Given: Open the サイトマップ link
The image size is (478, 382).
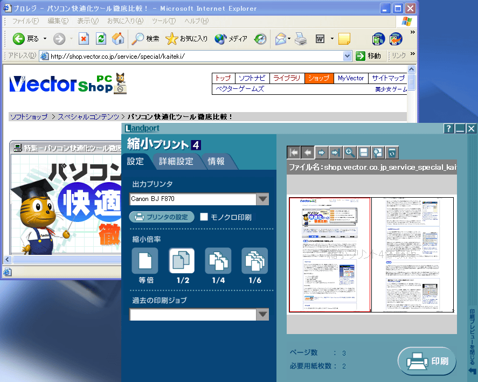Looking at the screenshot, I should (389, 78).
